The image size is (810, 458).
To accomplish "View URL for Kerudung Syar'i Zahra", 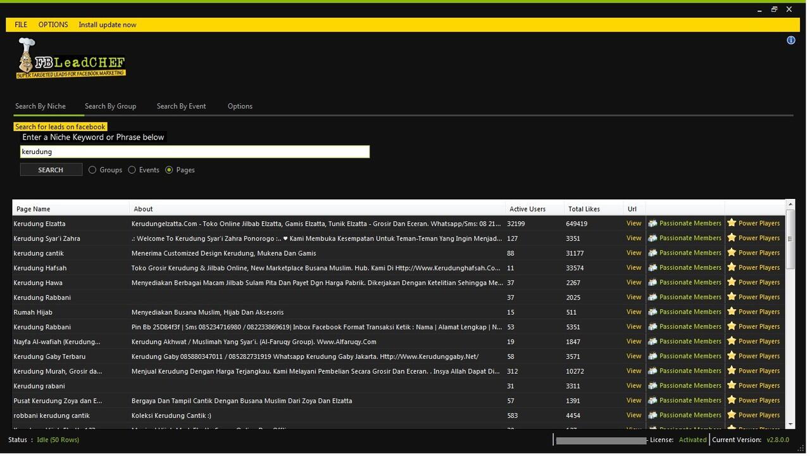I will pos(633,238).
